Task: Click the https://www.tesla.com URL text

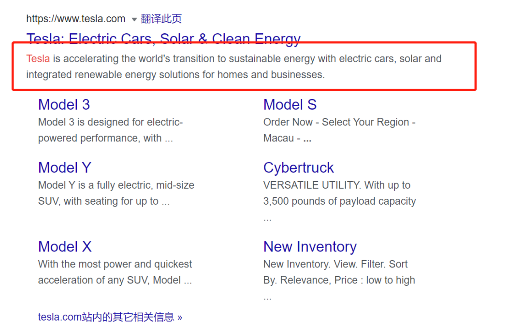Action: [x=76, y=19]
